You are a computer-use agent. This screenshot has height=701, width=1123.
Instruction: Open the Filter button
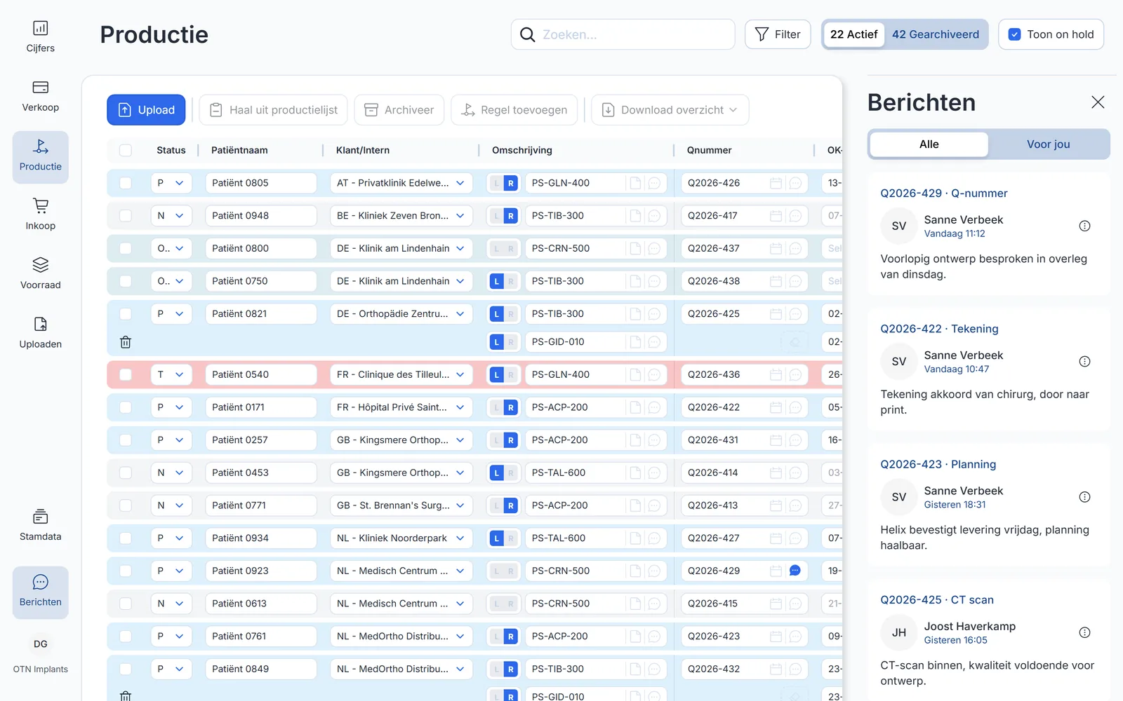(x=778, y=34)
